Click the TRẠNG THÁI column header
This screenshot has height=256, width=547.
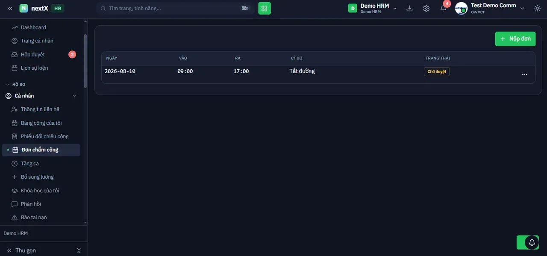(438, 58)
